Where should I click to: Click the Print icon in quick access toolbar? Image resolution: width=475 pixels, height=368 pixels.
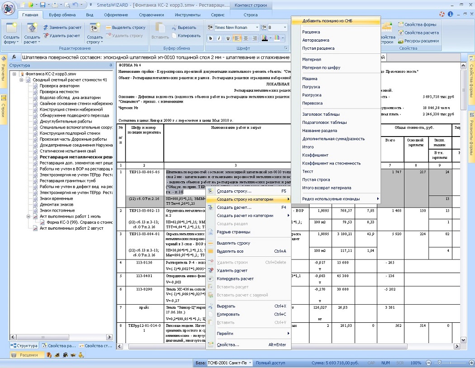[x=54, y=5]
